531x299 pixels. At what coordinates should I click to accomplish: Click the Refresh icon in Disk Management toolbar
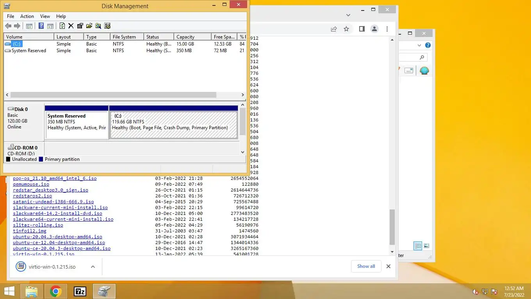point(62,26)
